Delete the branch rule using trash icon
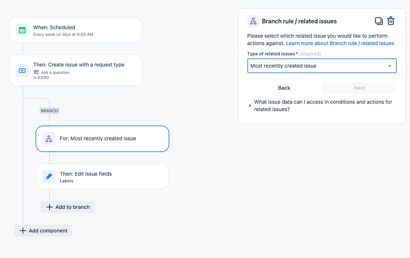410x258 pixels. [391, 21]
